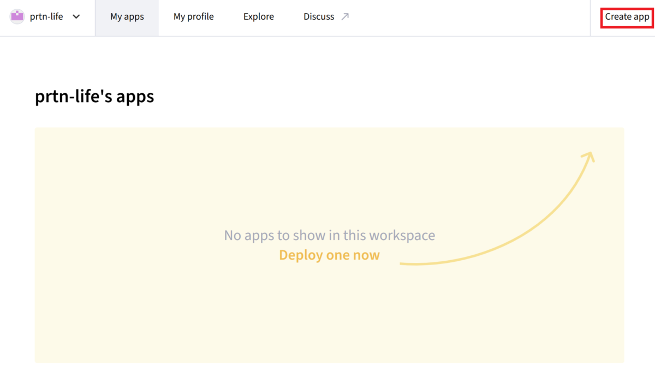
Task: Click the prtn-life's apps heading
Action: pyautogui.click(x=94, y=97)
